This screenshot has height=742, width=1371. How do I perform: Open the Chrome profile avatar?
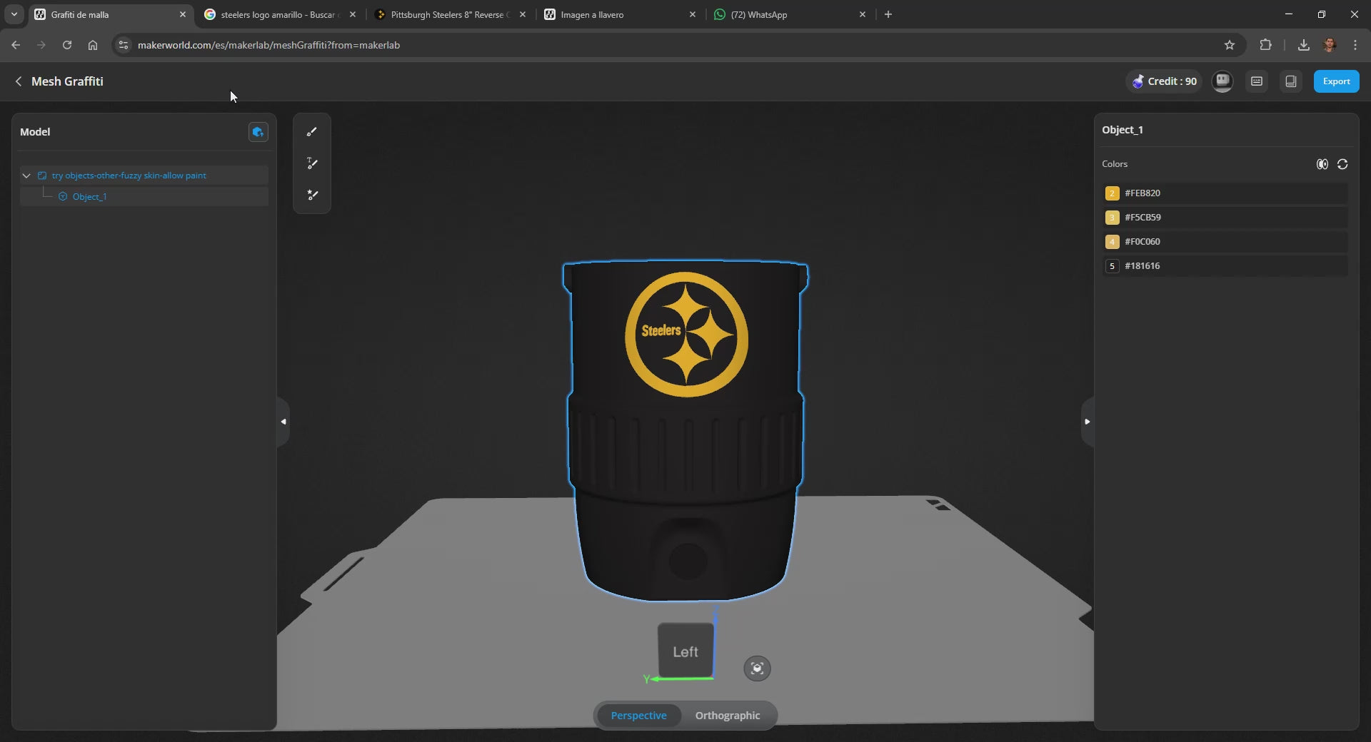point(1330,45)
